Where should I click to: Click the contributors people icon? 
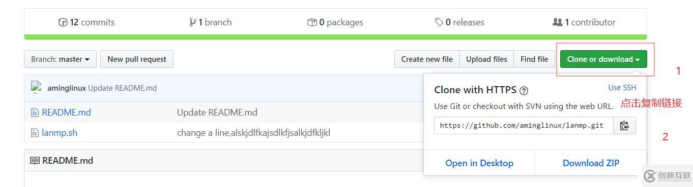click(x=558, y=22)
